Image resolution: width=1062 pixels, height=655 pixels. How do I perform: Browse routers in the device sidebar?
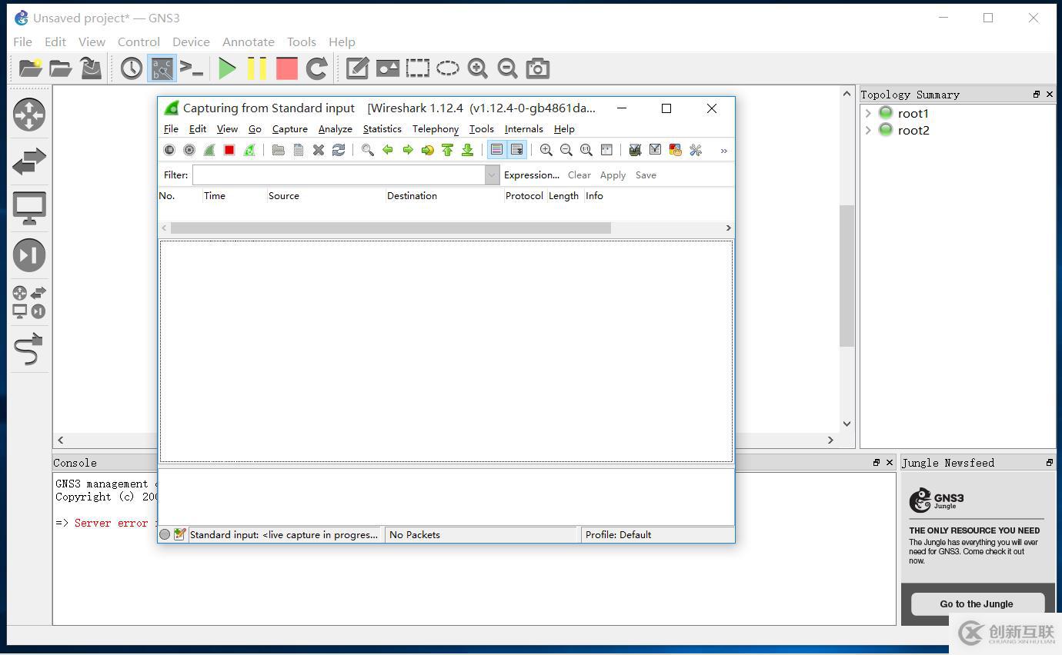click(x=29, y=115)
